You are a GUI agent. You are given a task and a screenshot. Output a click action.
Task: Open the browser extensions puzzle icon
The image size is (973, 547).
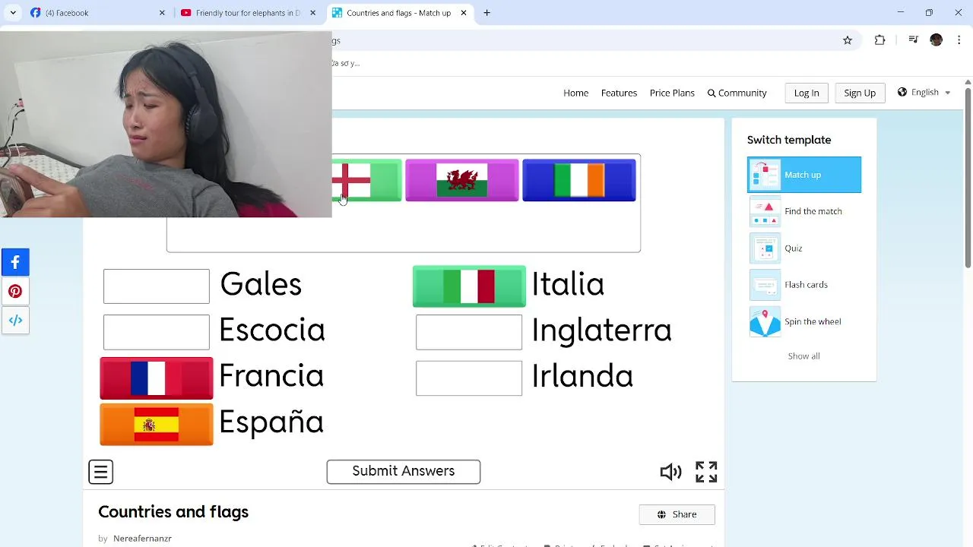point(880,40)
